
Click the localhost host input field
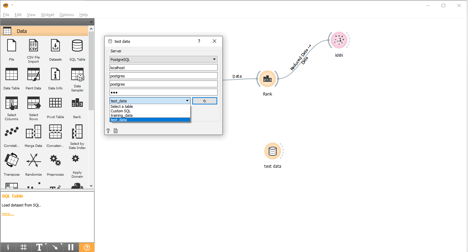(164, 68)
